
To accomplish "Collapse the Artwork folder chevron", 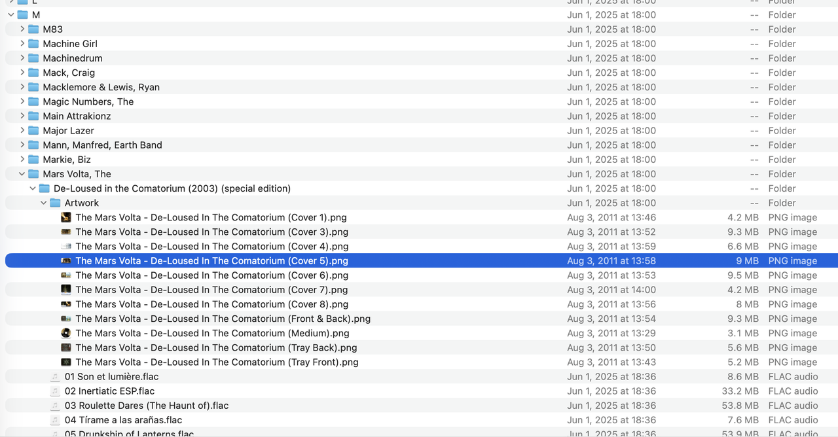I will (44, 203).
